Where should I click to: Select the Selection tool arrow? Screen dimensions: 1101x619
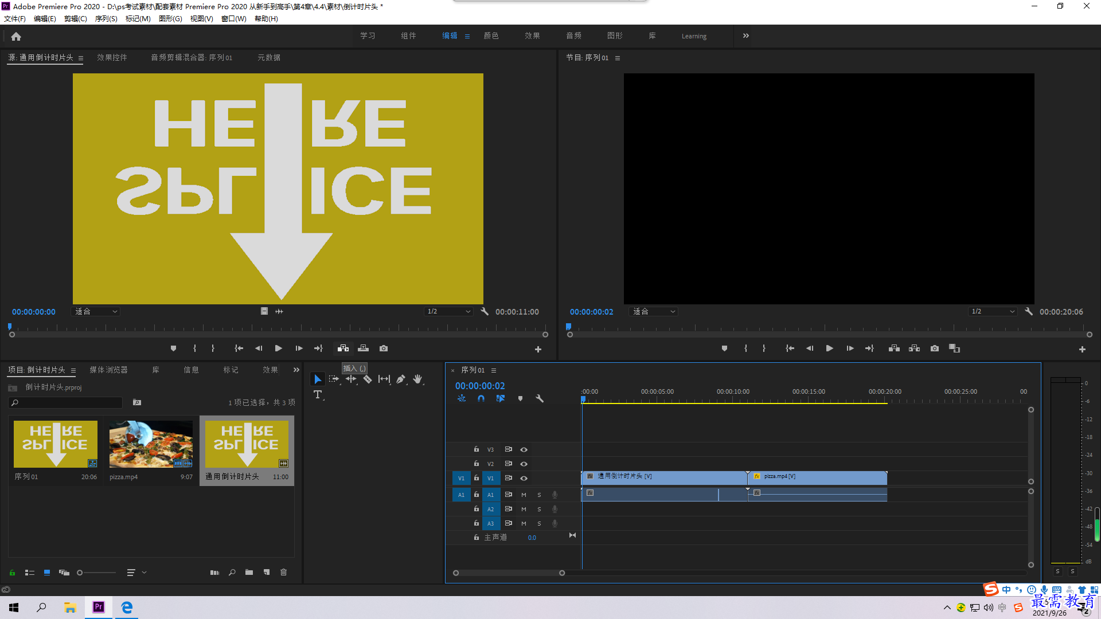click(x=318, y=379)
